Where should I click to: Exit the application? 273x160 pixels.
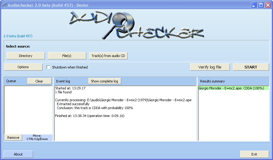(254, 154)
